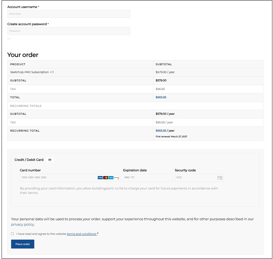This screenshot has height=259, width=273.
Task: Click the $86.85 tax amount
Action: (160, 89)
